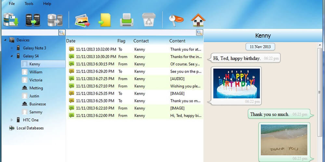Click the yellow export file icon
Image resolution: width=325 pixels, height=162 pixels.
105,20
